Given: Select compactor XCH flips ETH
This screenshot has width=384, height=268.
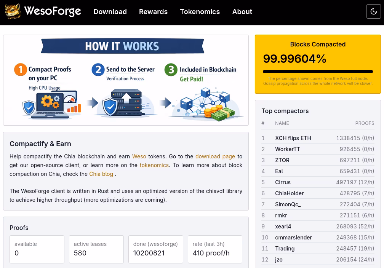Looking at the screenshot, I should point(293,138).
